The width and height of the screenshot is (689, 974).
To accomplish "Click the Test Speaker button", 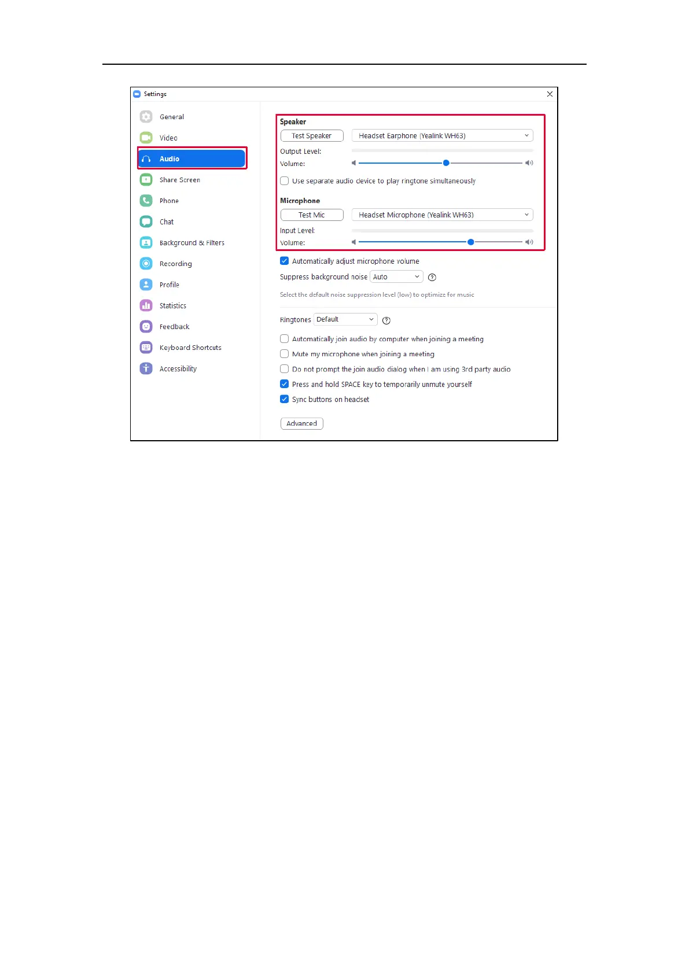I will point(312,135).
